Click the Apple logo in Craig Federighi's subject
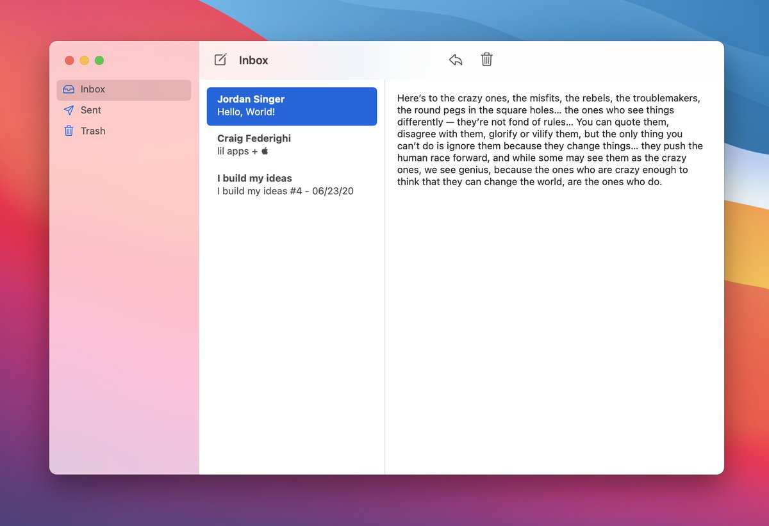769x526 pixels. [263, 151]
